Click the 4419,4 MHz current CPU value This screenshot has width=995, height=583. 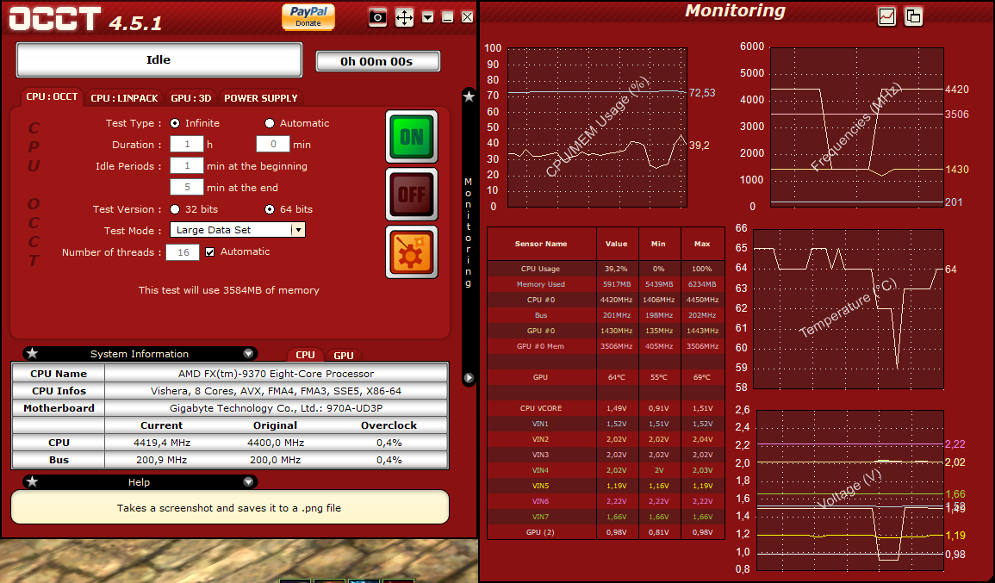tap(162, 443)
